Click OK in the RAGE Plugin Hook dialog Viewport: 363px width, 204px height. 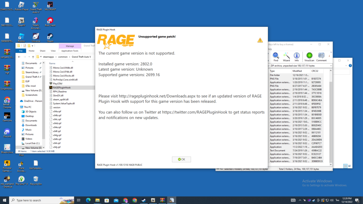tap(181, 159)
